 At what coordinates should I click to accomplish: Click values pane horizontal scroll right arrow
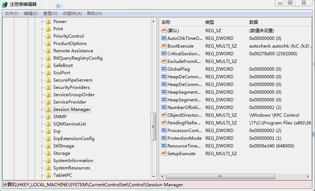pos(308,176)
